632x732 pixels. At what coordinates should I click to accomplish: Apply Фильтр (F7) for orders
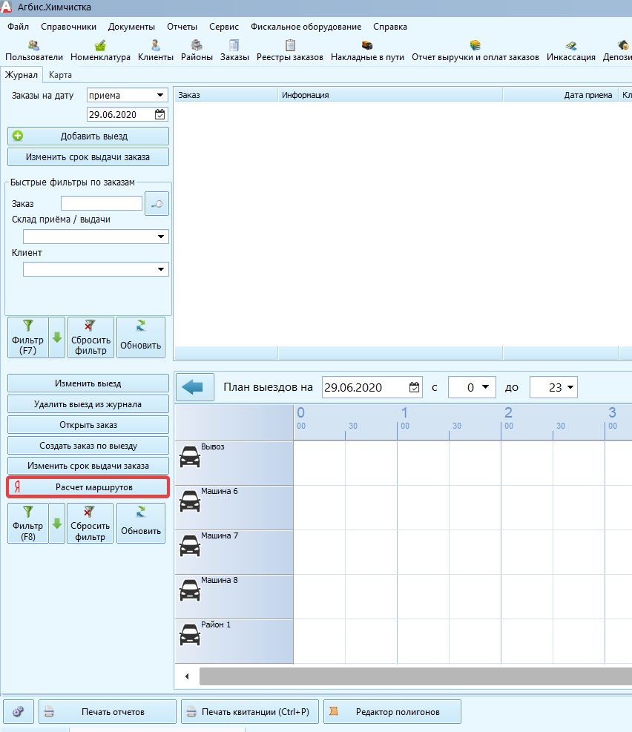coord(28,337)
